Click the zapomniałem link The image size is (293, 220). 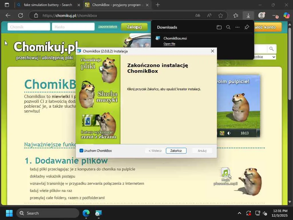pos(108,26)
